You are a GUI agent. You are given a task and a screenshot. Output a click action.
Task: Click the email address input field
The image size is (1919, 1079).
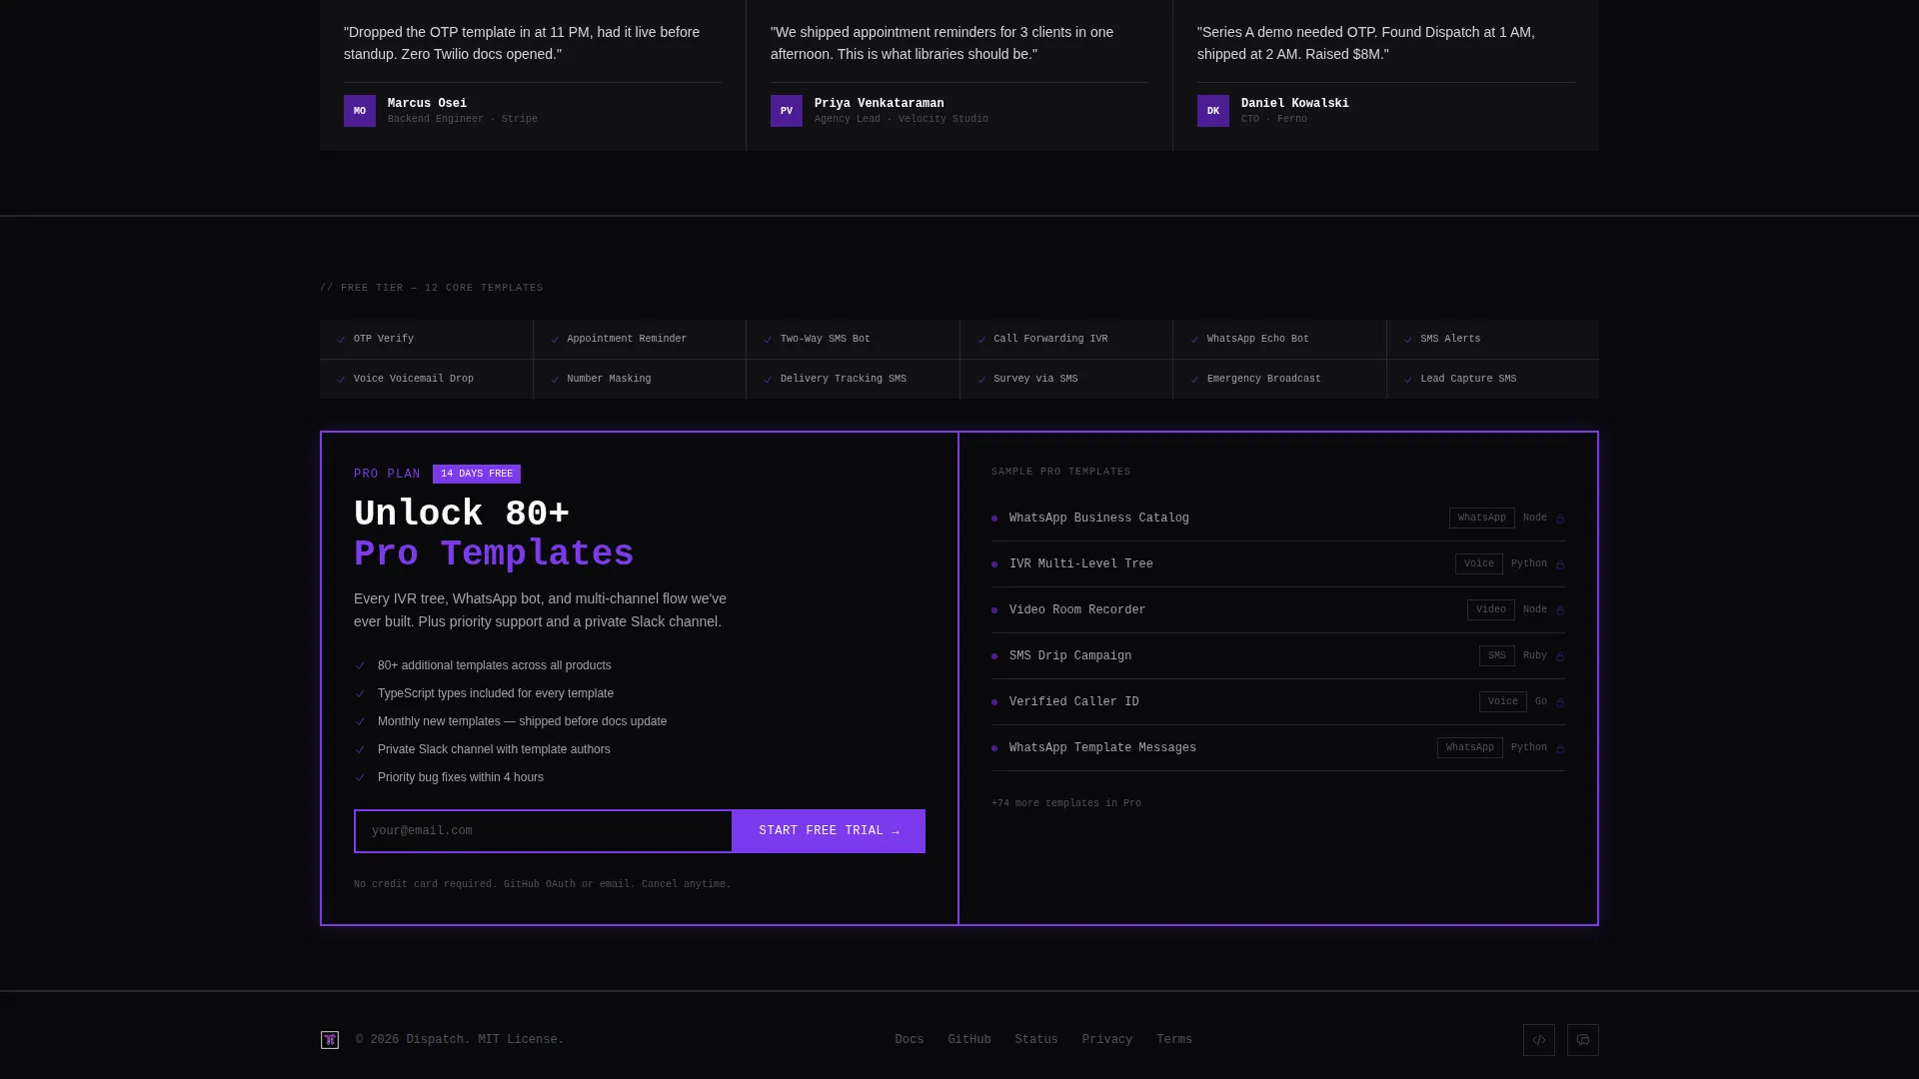(x=543, y=831)
